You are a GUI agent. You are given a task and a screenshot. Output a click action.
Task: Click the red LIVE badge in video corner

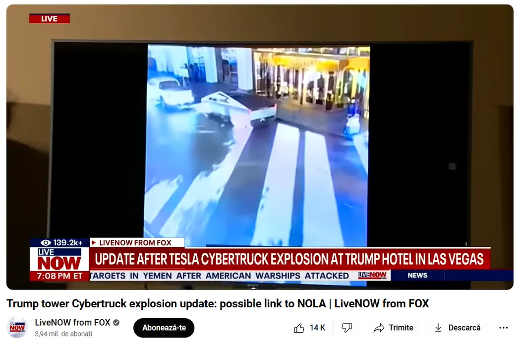[50, 19]
